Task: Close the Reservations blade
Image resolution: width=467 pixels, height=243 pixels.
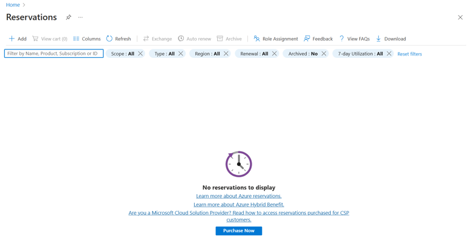Action: point(460,17)
